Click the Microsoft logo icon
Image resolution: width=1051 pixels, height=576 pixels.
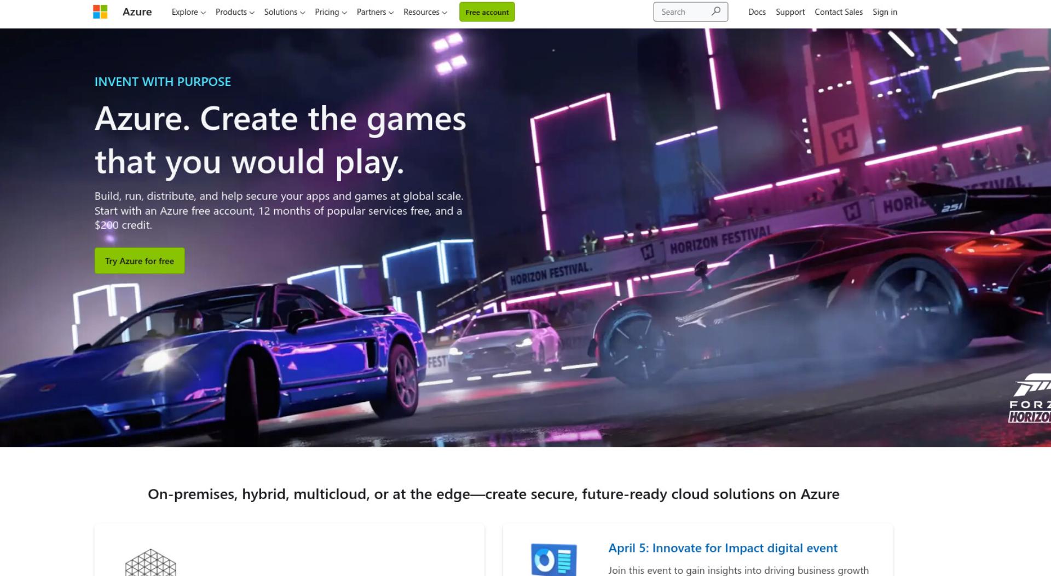pos(100,11)
